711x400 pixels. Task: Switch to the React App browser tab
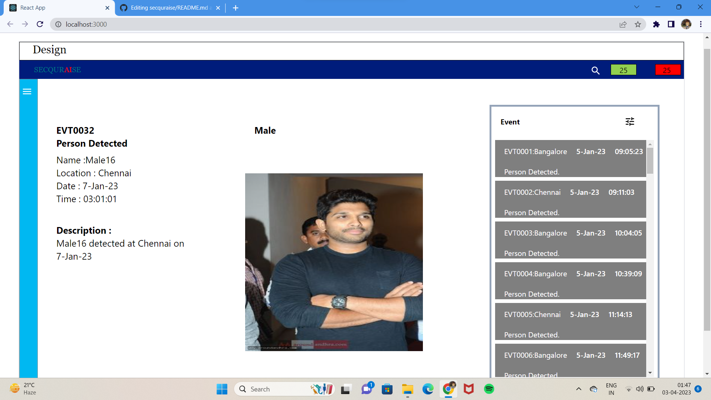coord(56,7)
